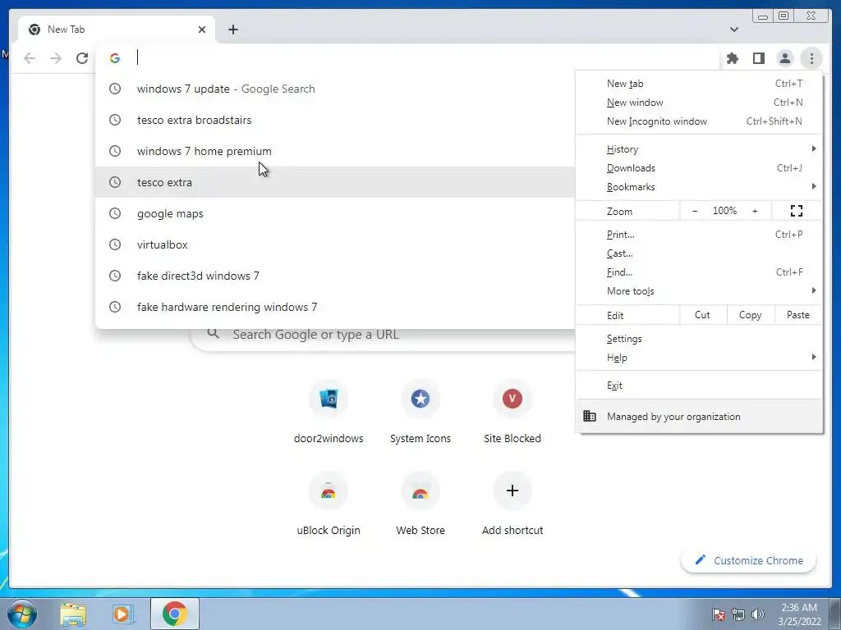This screenshot has width=841, height=630.
Task: Click the Cut button
Action: pos(703,315)
